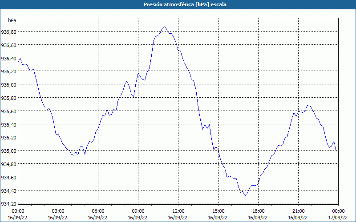Click the 18:00 time label
The height and width of the screenshot is (222, 356).
[259, 211]
